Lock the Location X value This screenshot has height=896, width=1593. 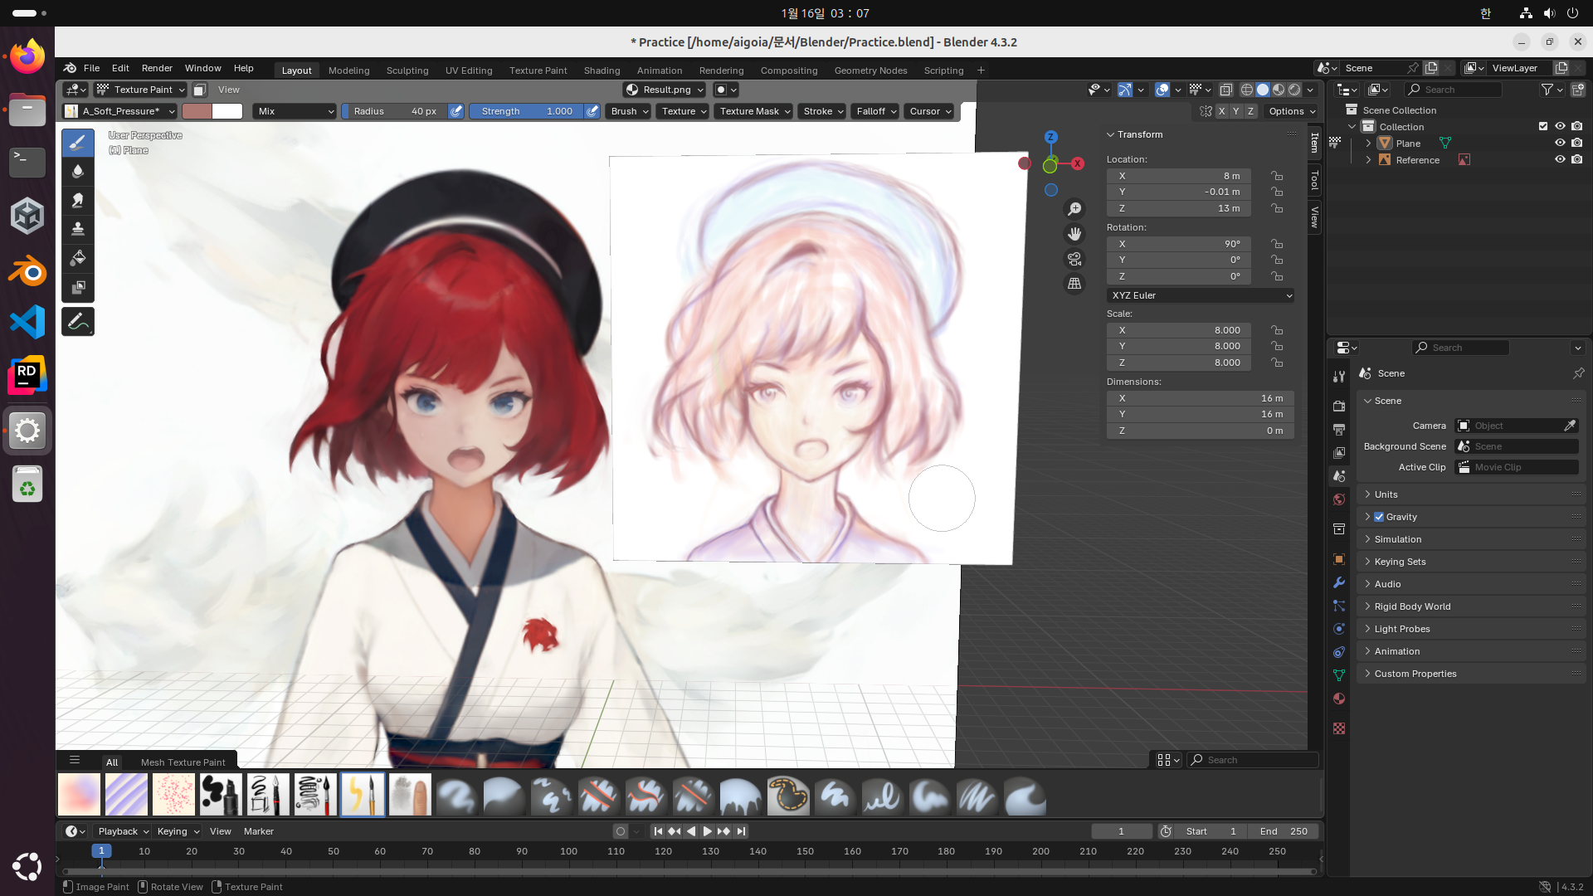pyautogui.click(x=1277, y=176)
